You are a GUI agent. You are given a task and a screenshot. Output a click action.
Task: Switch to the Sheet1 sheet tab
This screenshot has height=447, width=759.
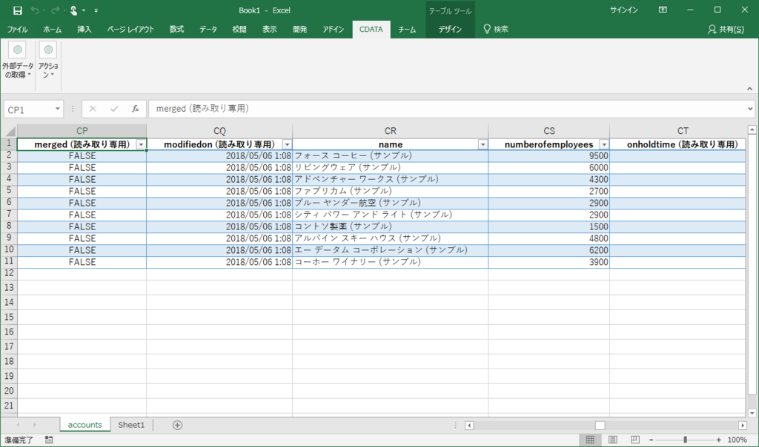pos(131,425)
